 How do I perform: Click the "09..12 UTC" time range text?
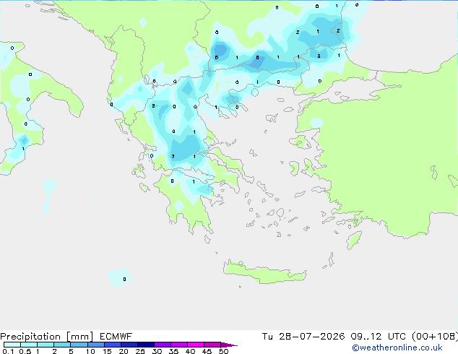coord(378,337)
